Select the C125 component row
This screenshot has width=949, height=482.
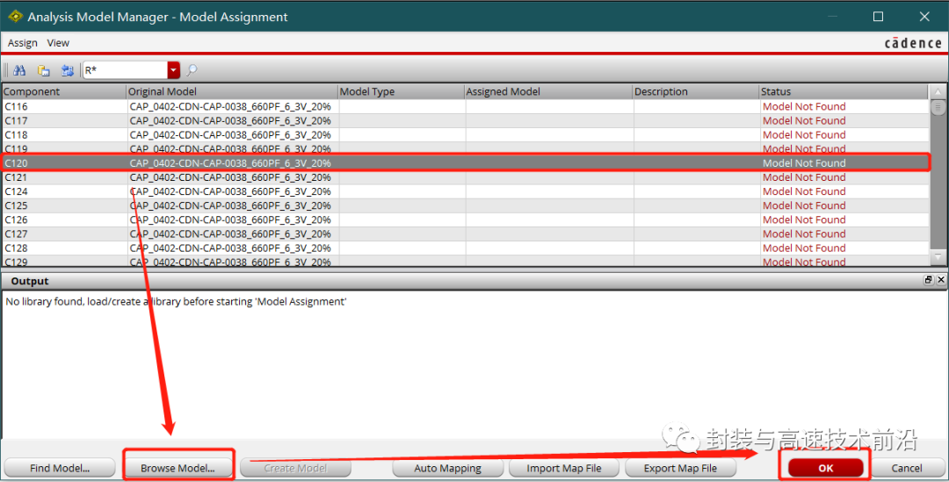click(x=465, y=205)
